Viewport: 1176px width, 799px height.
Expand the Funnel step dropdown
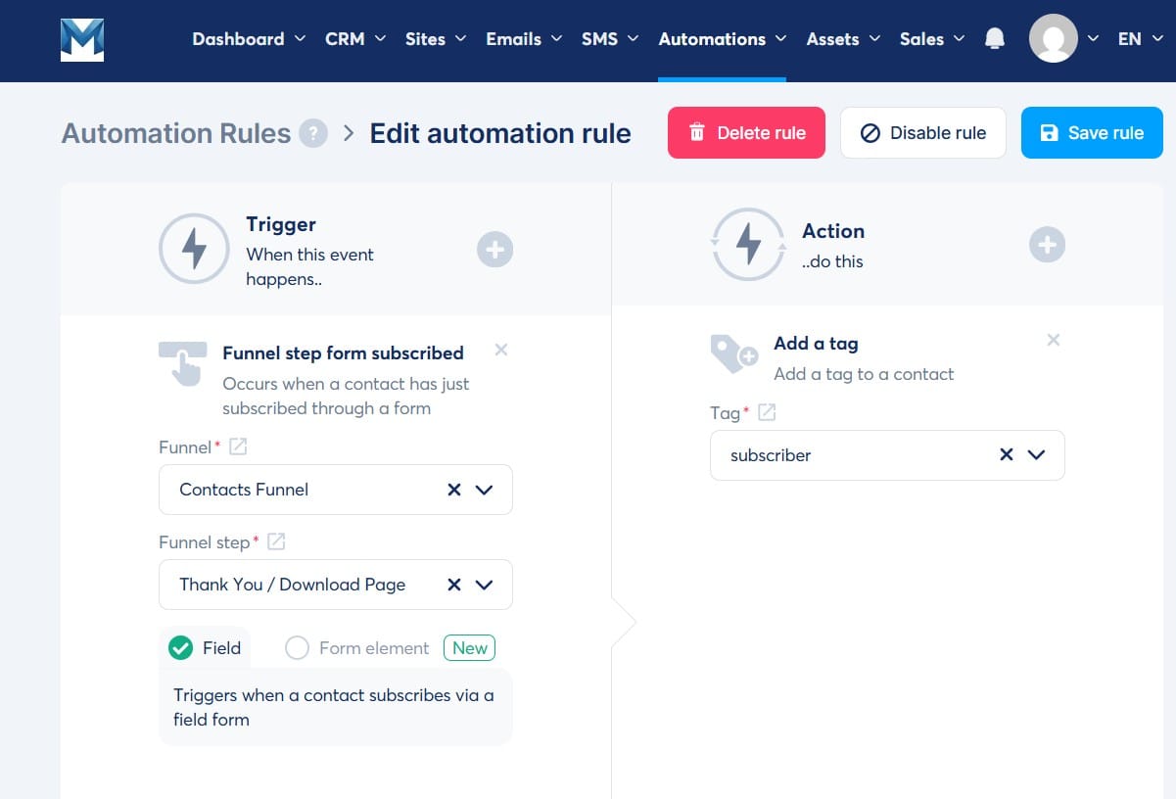484,585
